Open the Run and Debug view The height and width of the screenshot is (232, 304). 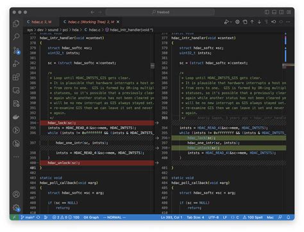click(x=16, y=63)
